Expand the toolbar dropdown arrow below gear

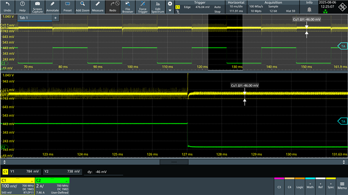(x=170, y=10)
